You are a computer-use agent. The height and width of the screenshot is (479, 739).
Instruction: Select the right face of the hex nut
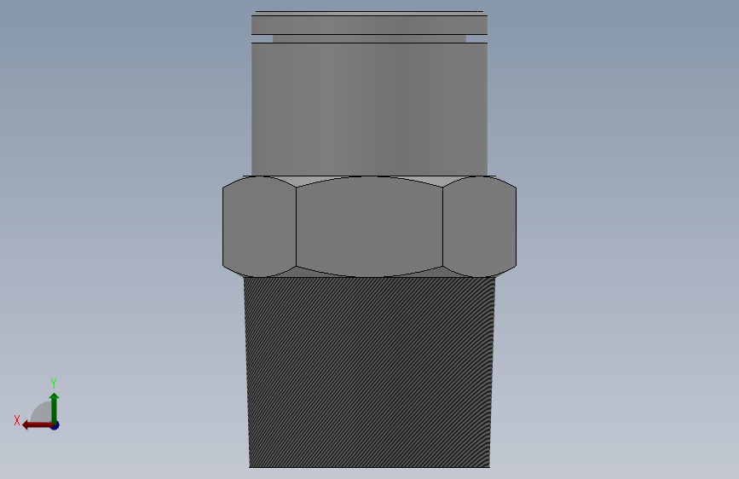click(480, 227)
